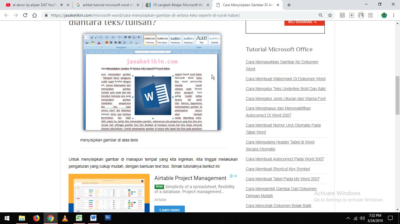
Task: Reload the current page
Action: click(25, 15)
